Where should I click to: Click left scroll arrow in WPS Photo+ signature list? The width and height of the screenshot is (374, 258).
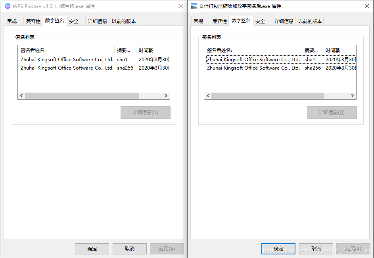tap(21, 96)
